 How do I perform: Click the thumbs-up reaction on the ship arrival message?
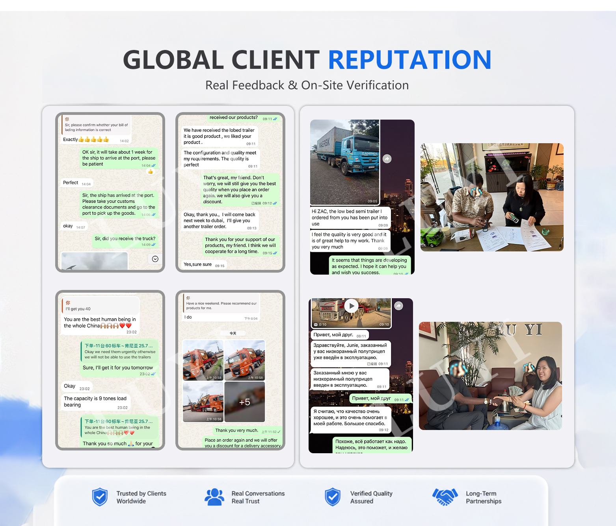(150, 172)
